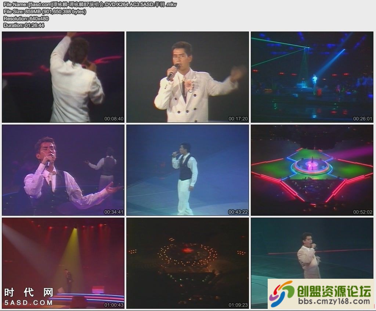Open the thumbnail stamped 00:17:20
The width and height of the screenshot is (376, 311).
click(x=188, y=77)
